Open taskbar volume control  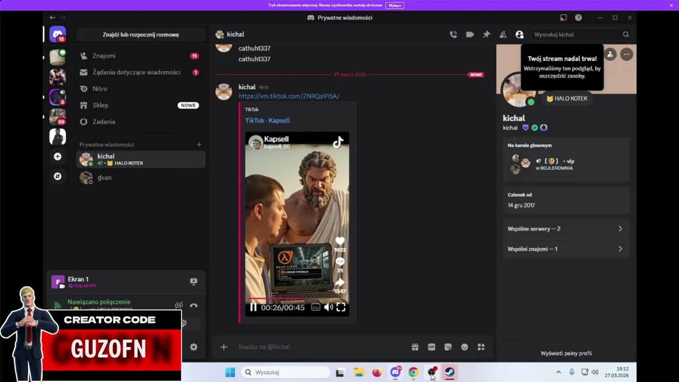tap(595, 372)
